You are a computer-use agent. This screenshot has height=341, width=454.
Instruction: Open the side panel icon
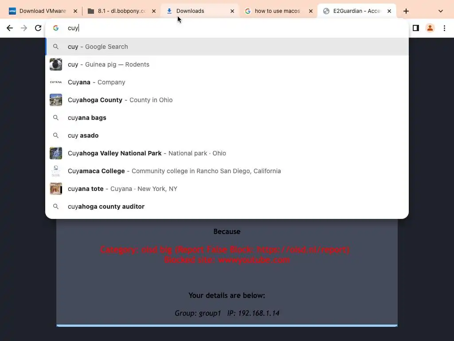click(416, 28)
